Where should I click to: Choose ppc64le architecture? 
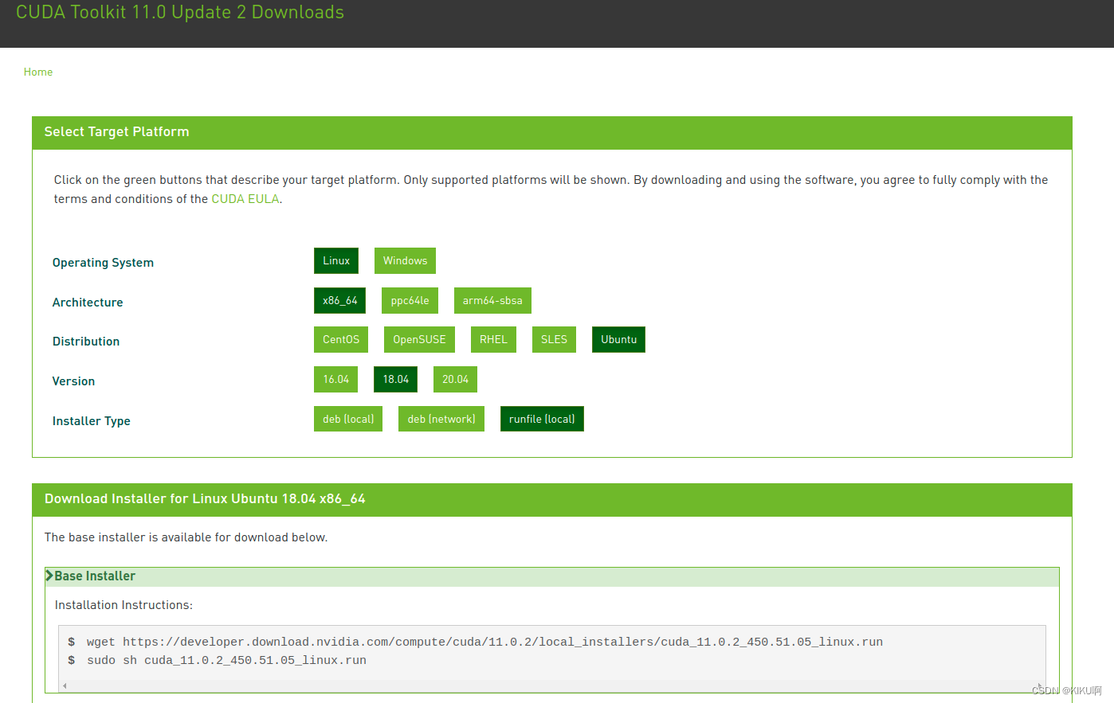click(410, 300)
